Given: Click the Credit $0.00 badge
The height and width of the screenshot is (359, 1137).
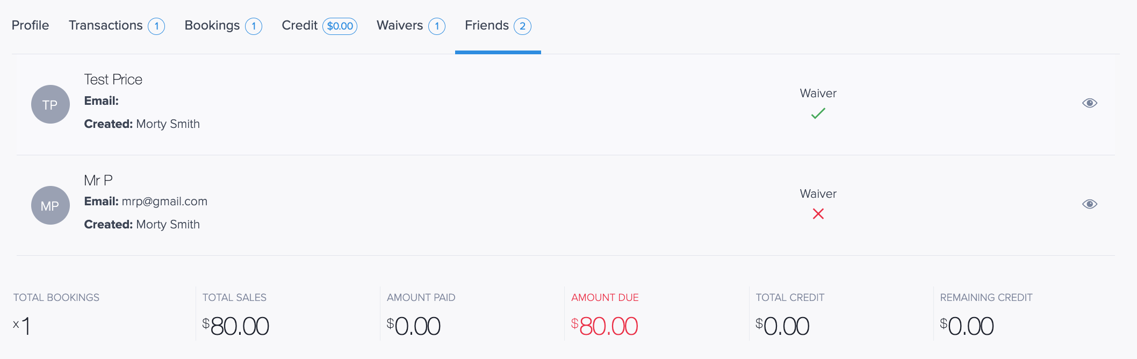Looking at the screenshot, I should (x=340, y=26).
